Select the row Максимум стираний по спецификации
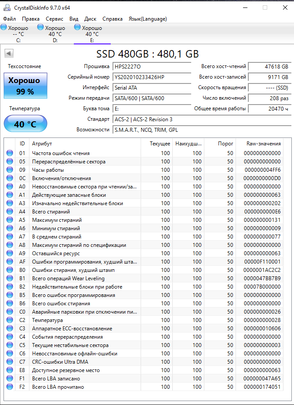This screenshot has height=405, width=294. (x=144, y=245)
